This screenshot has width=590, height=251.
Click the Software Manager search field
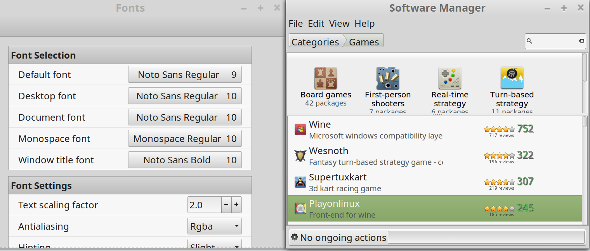pos(555,41)
